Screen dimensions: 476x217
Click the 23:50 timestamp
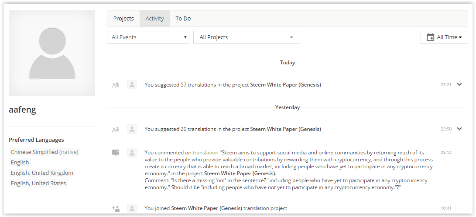(446, 129)
